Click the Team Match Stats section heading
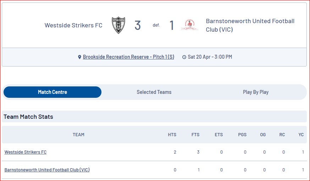 pos(28,117)
